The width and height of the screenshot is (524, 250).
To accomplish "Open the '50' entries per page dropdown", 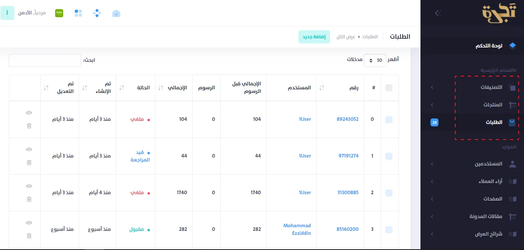I will (x=375, y=60).
